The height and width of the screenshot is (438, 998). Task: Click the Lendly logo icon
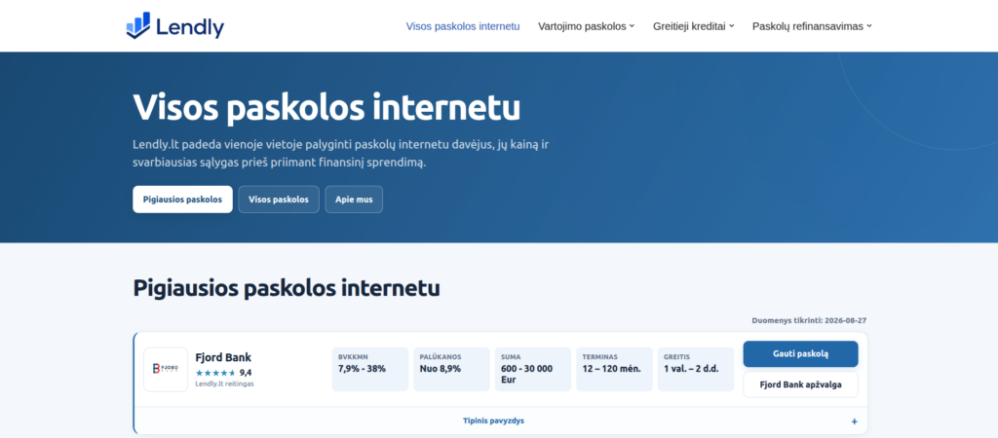138,25
